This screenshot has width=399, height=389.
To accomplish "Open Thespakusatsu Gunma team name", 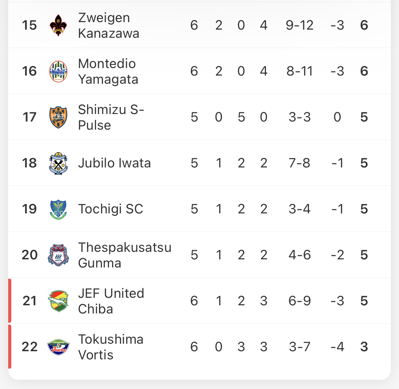I will [125, 255].
